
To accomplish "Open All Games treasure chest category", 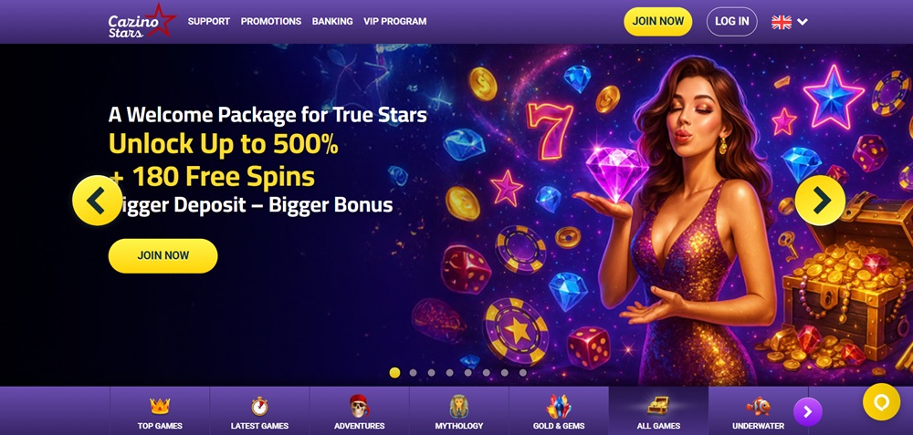I will tap(658, 411).
